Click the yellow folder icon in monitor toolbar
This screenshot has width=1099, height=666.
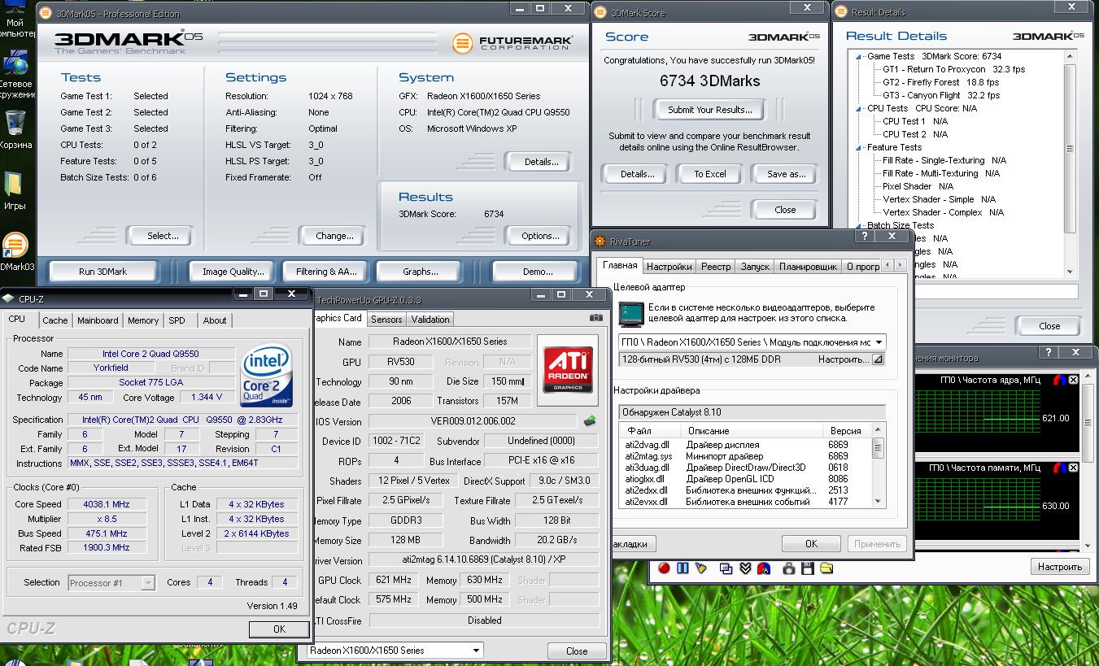click(x=826, y=568)
